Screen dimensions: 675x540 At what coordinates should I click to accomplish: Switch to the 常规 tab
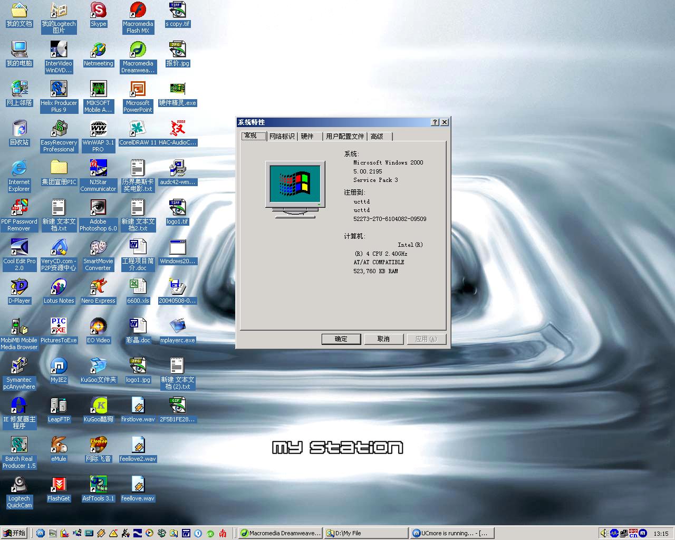pyautogui.click(x=254, y=136)
